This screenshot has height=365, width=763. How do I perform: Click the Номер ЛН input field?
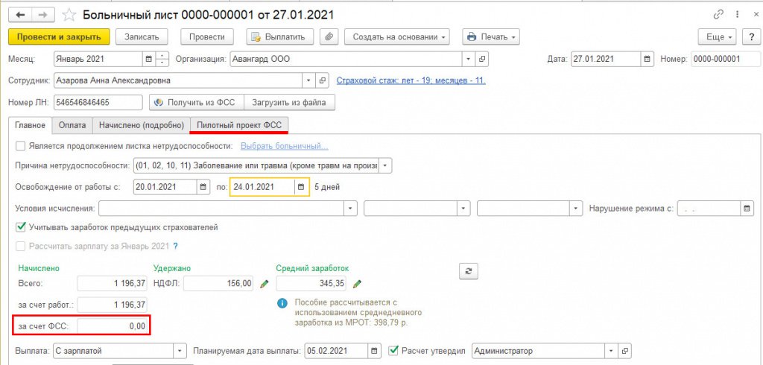pos(98,102)
